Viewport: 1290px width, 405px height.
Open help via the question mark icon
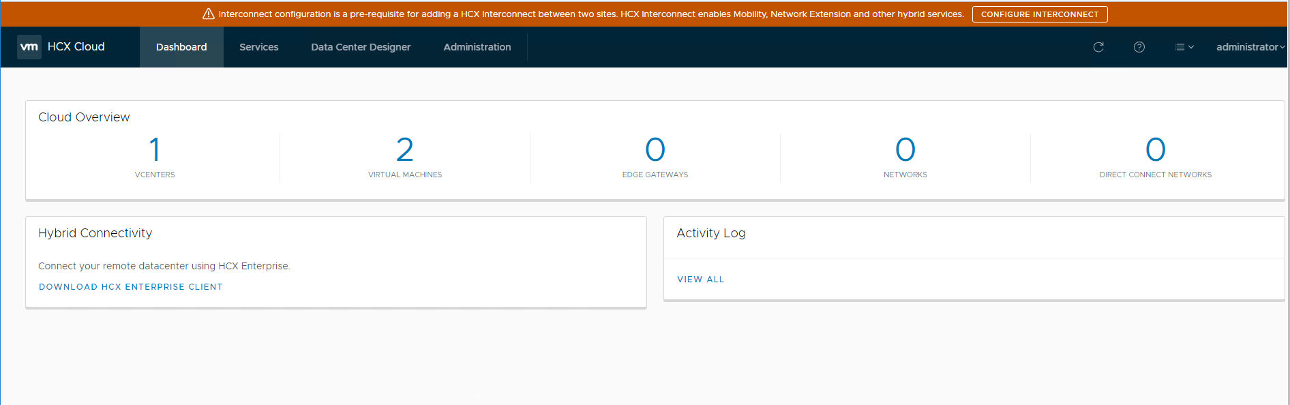tap(1139, 47)
